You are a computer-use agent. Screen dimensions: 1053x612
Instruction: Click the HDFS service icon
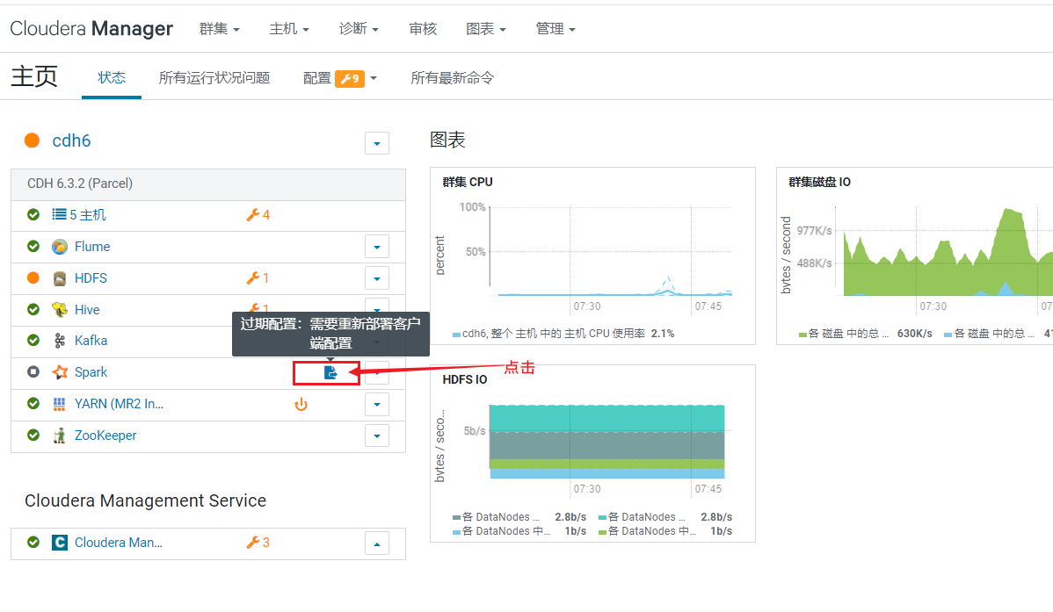pos(60,278)
